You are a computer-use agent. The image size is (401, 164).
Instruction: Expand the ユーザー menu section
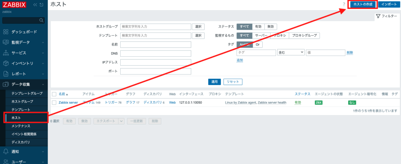tap(43, 161)
